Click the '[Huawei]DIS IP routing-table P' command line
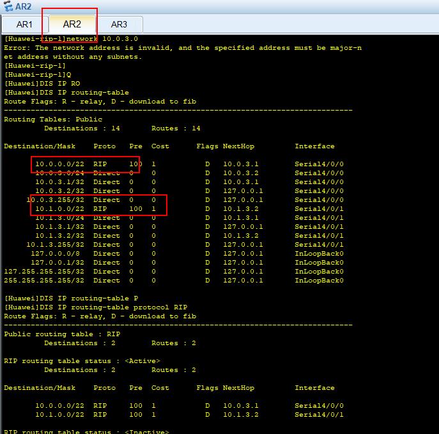439x434 pixels. point(71,298)
